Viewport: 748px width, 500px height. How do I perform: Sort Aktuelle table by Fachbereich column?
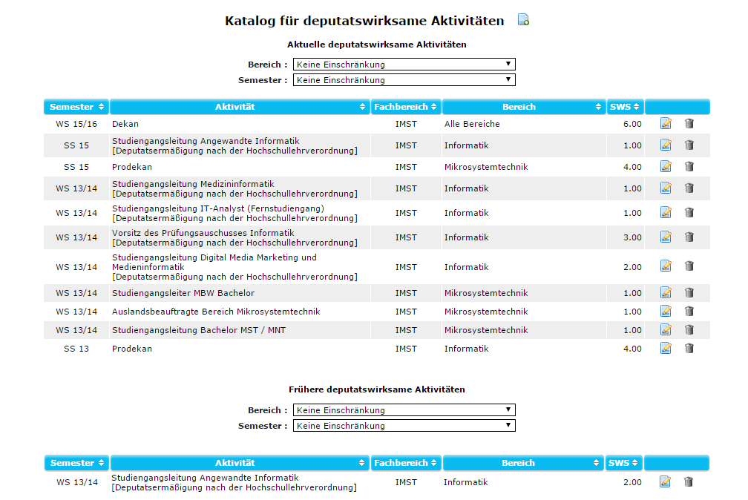pos(406,107)
